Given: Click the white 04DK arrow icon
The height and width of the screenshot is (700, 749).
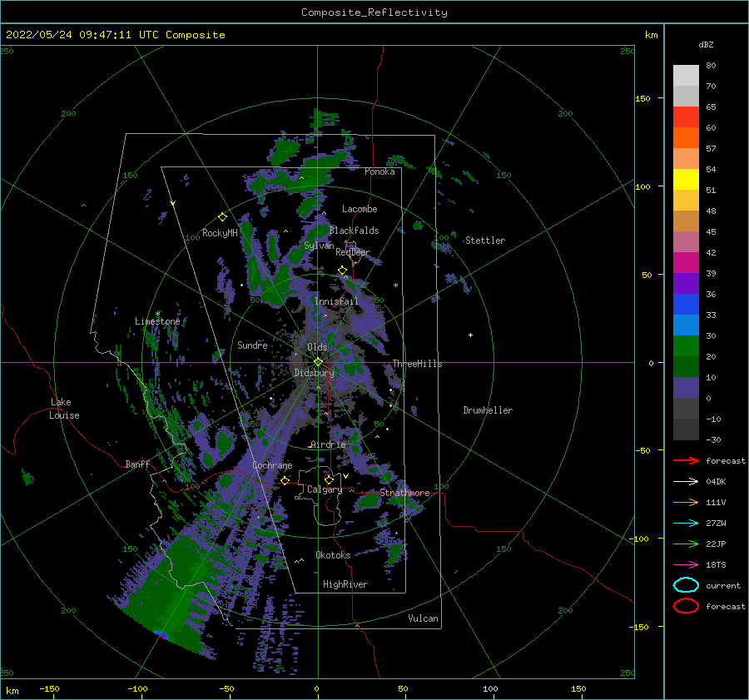Looking at the screenshot, I should pyautogui.click(x=686, y=481).
